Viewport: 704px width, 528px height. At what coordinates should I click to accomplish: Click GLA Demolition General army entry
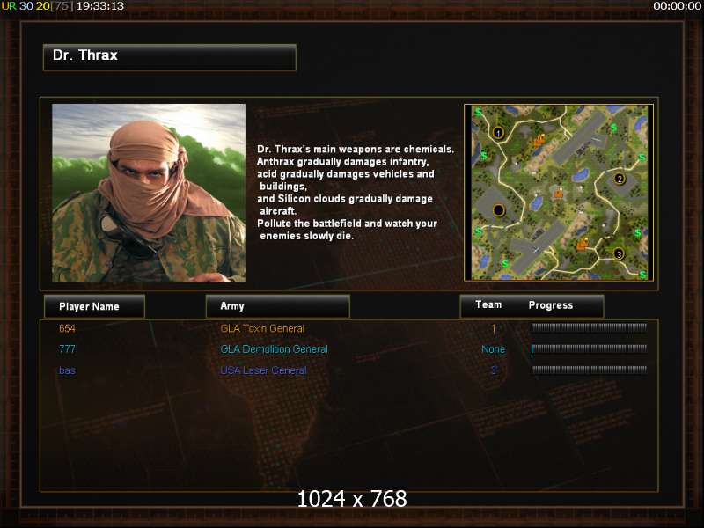click(274, 349)
